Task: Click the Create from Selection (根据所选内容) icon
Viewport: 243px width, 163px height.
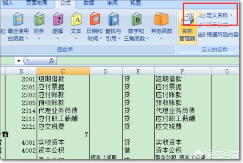Action: pyautogui.click(x=201, y=35)
